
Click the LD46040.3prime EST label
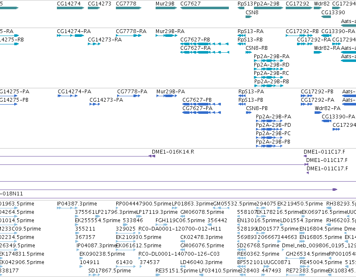pyautogui.click(x=201, y=262)
